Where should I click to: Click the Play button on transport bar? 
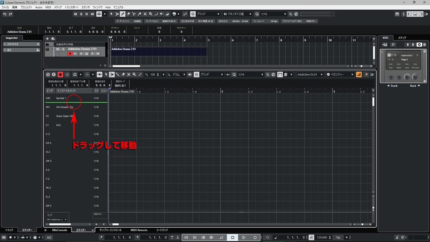(244, 237)
